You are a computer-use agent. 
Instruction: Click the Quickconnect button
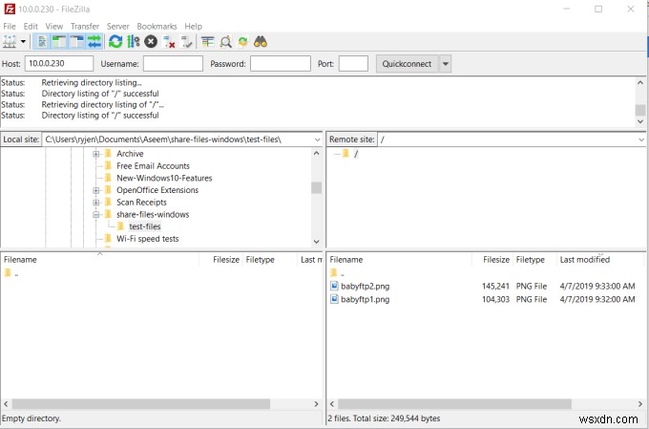point(407,63)
